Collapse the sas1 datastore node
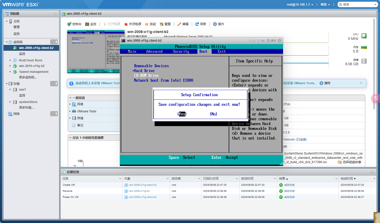This screenshot has width=380, height=223. (10, 90)
